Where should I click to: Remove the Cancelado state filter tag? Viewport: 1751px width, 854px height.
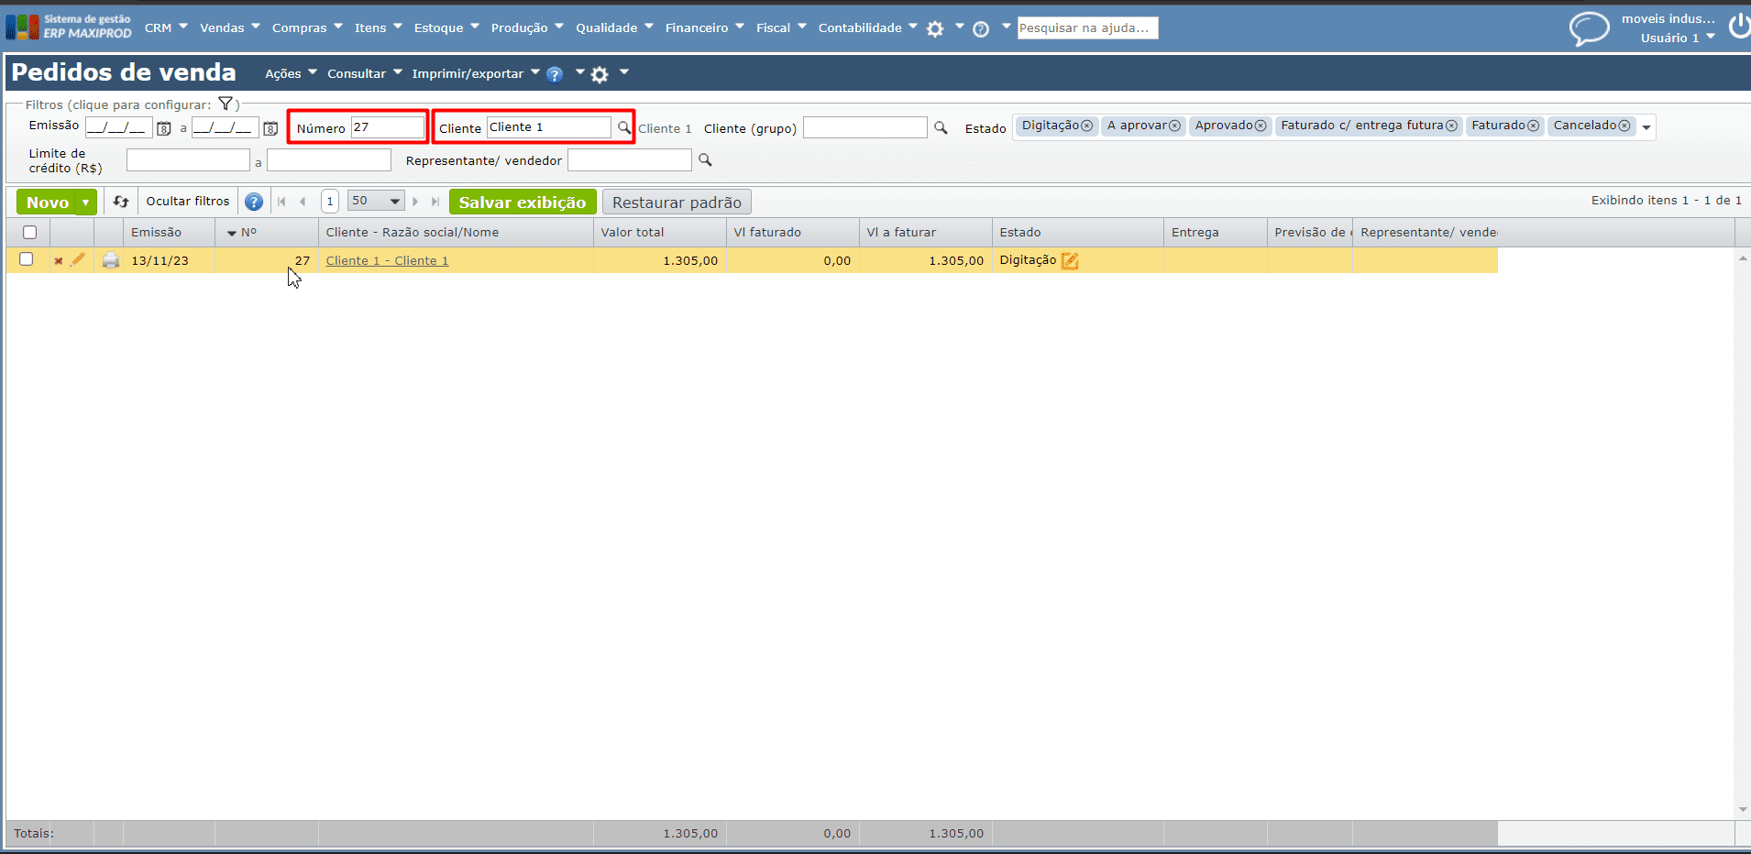coord(1624,126)
